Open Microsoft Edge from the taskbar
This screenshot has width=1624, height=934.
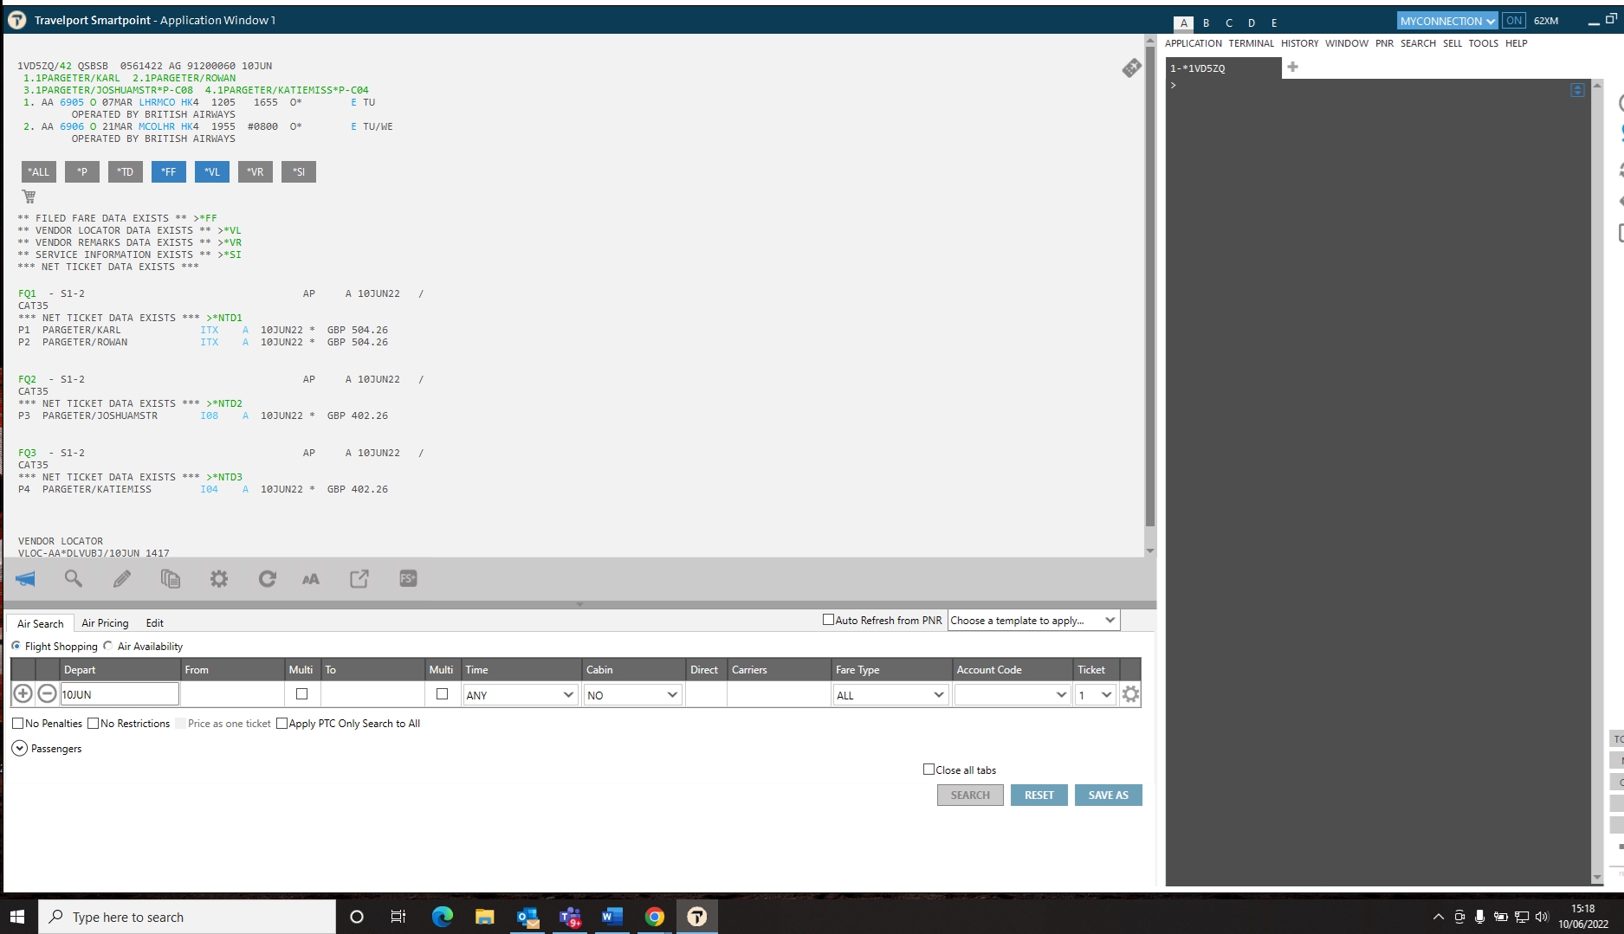(x=443, y=917)
